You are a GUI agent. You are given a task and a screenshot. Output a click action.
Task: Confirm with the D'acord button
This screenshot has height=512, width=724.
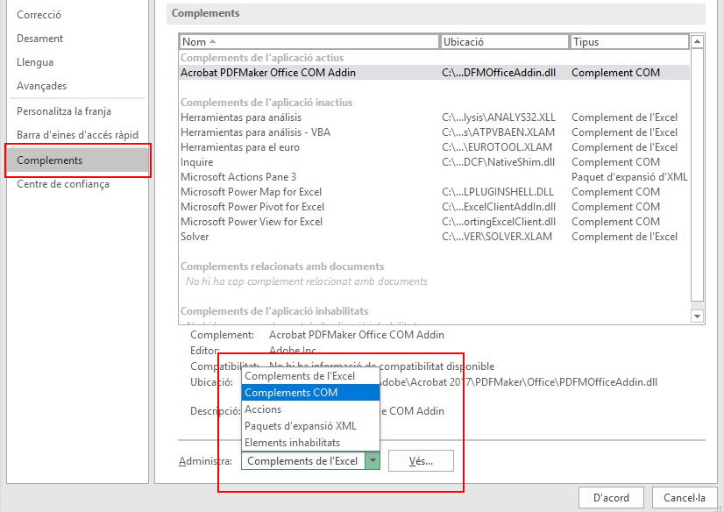[611, 497]
